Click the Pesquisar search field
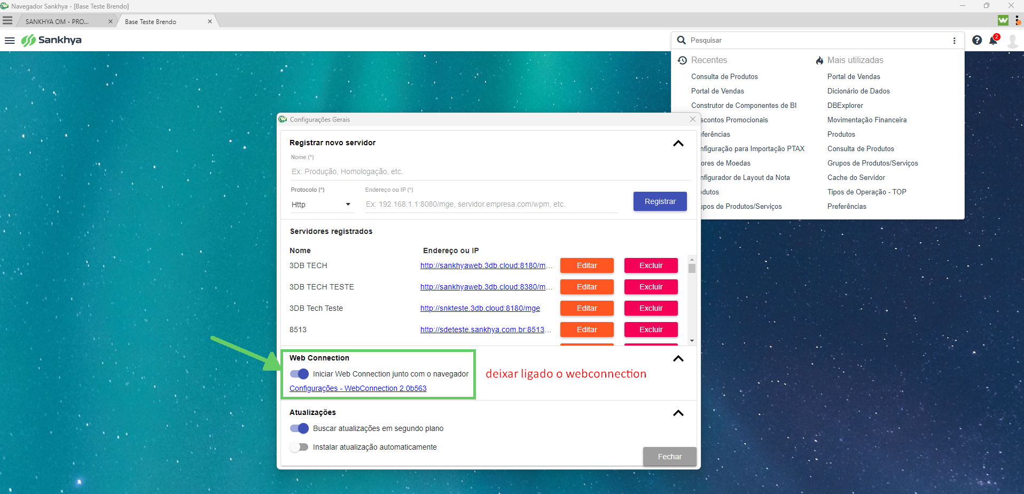The image size is (1024, 494). (817, 40)
